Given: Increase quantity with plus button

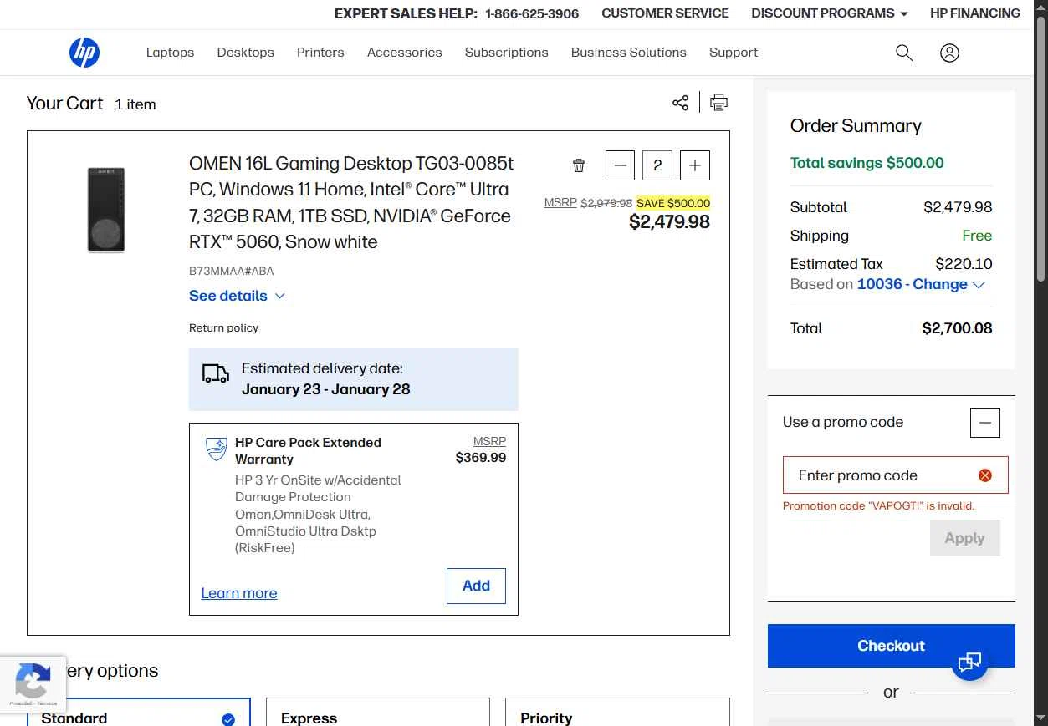Looking at the screenshot, I should [695, 165].
